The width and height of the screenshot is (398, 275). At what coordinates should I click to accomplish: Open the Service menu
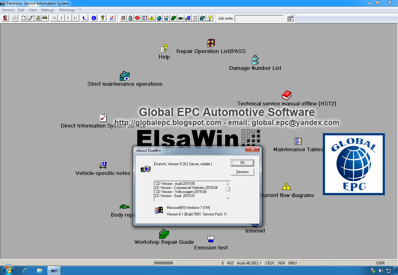(x=8, y=10)
